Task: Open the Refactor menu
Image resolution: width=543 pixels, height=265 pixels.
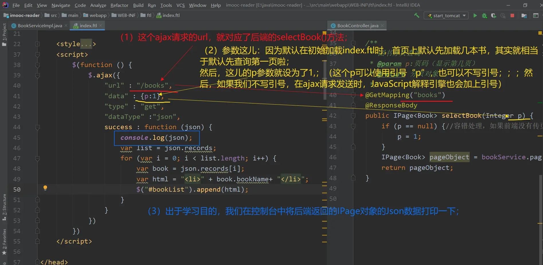Action: [119, 5]
